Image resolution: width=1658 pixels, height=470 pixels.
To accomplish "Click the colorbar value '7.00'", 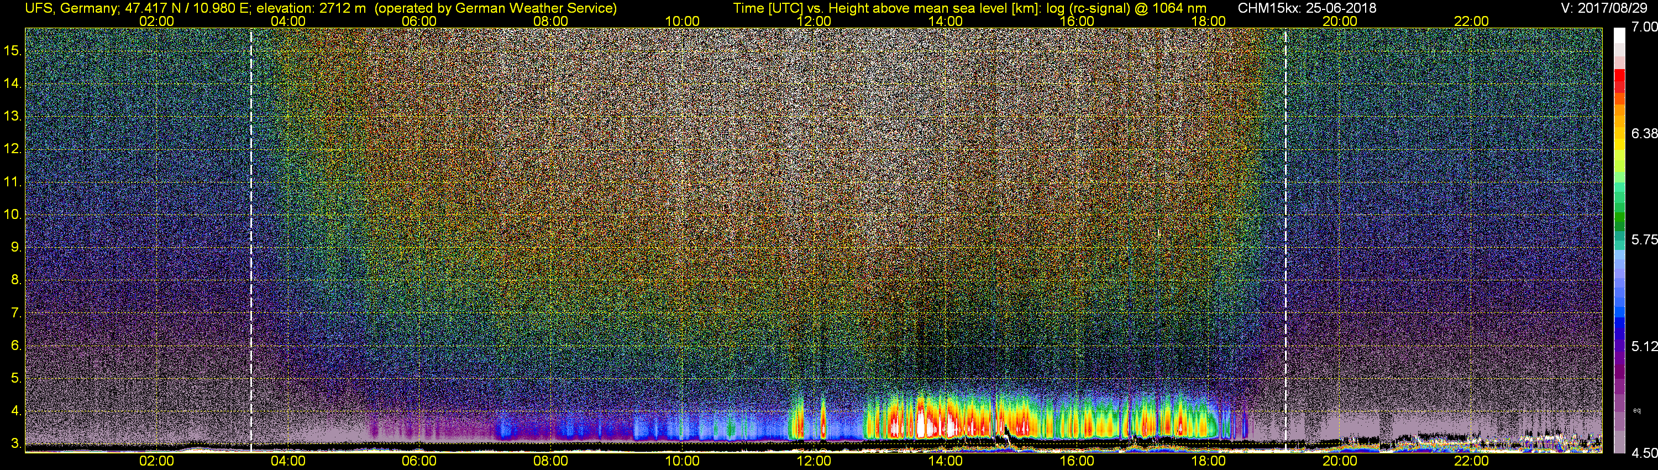I will [1645, 27].
